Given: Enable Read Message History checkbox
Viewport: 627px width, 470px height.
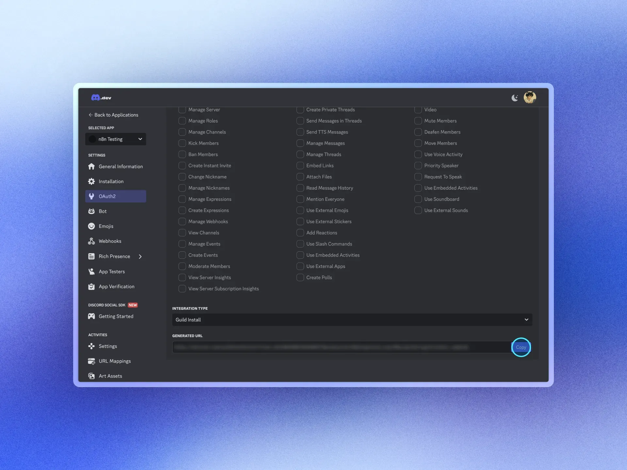Looking at the screenshot, I should pos(300,188).
